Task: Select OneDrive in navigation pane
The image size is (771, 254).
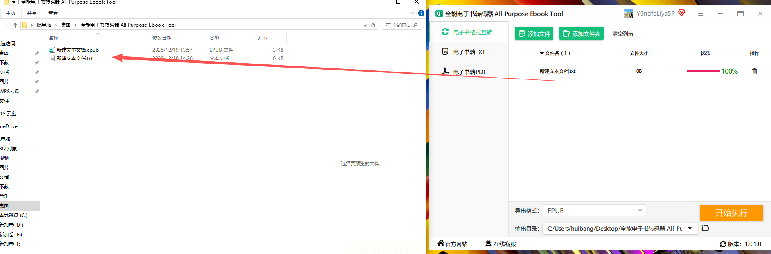Action: (9, 126)
